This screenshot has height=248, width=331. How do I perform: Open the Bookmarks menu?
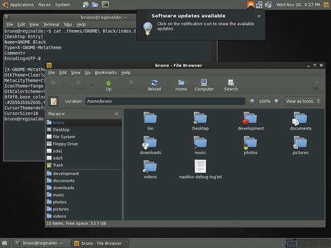pos(106,73)
